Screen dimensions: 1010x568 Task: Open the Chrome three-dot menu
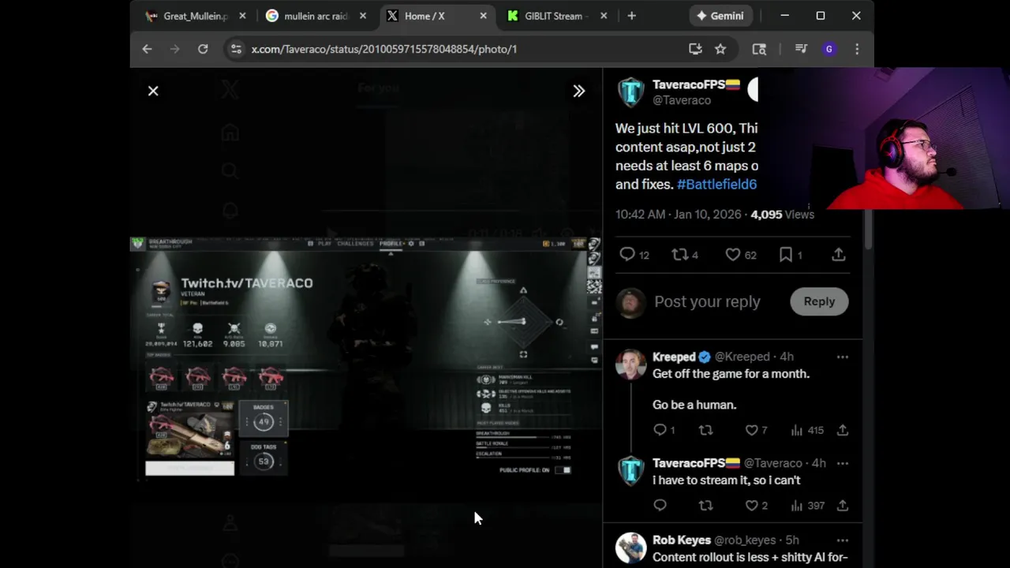(x=857, y=49)
